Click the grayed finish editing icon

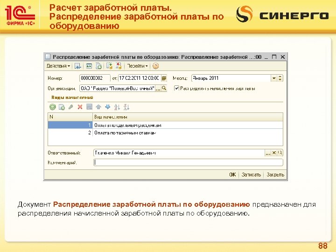pos(89,107)
